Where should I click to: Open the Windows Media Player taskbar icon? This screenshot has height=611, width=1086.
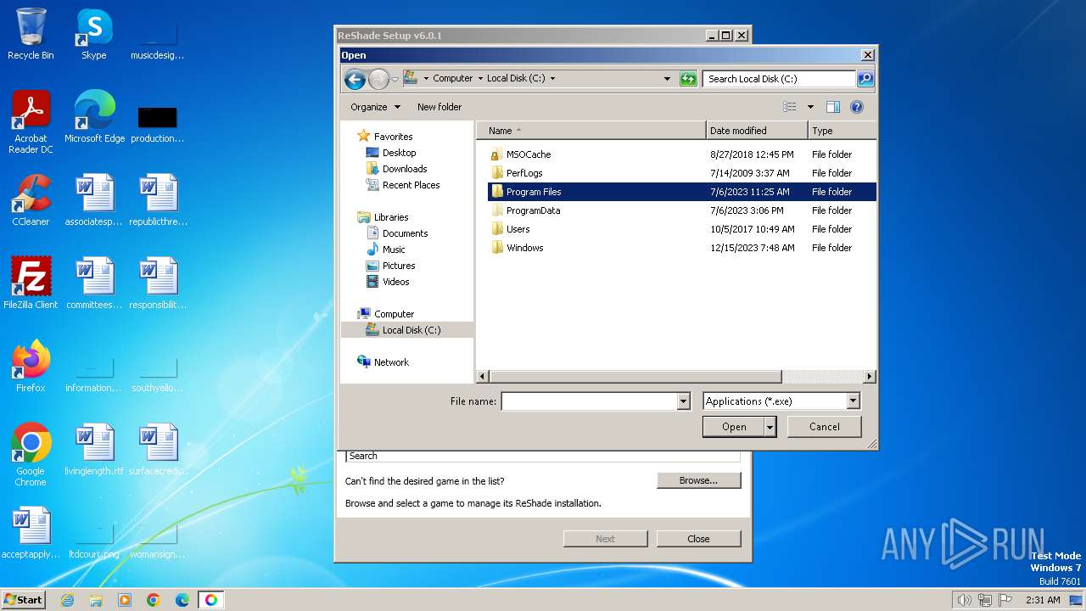pyautogui.click(x=125, y=600)
